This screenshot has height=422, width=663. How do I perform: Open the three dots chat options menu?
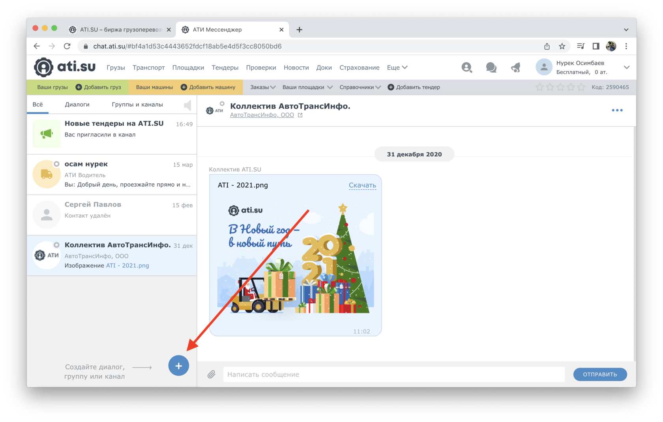point(617,110)
